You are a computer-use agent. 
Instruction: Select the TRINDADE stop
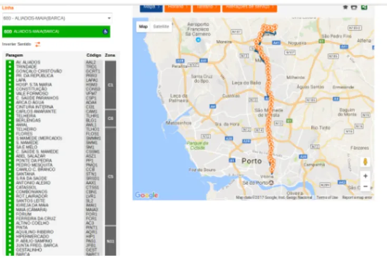click(26, 67)
